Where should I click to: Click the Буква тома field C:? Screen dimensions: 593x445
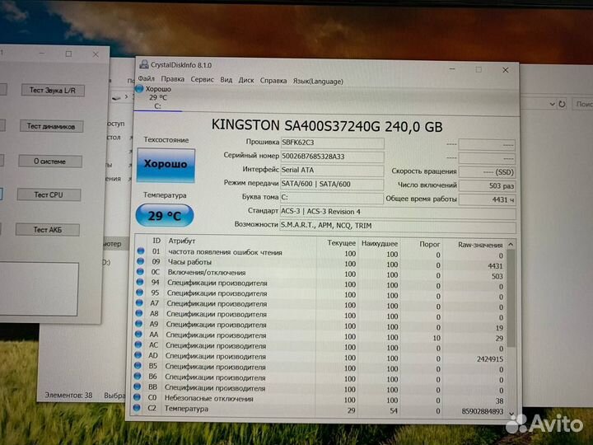pos(332,198)
